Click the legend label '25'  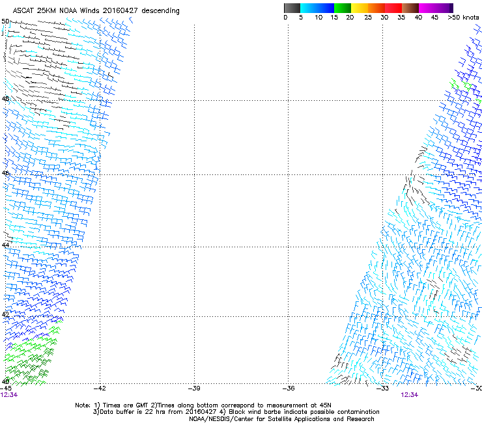point(368,18)
